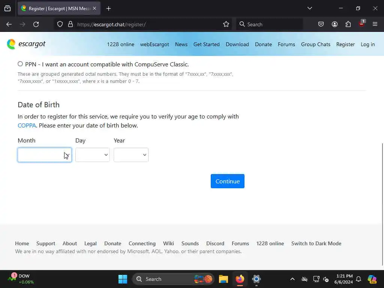Click the Connecting footer link
This screenshot has width=384, height=288.
(142, 243)
